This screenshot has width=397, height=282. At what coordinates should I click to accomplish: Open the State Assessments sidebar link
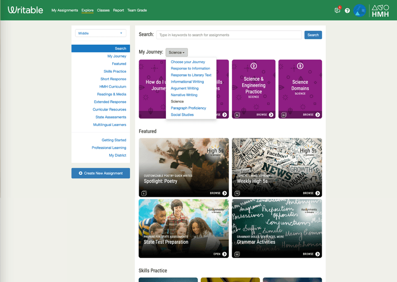111,117
